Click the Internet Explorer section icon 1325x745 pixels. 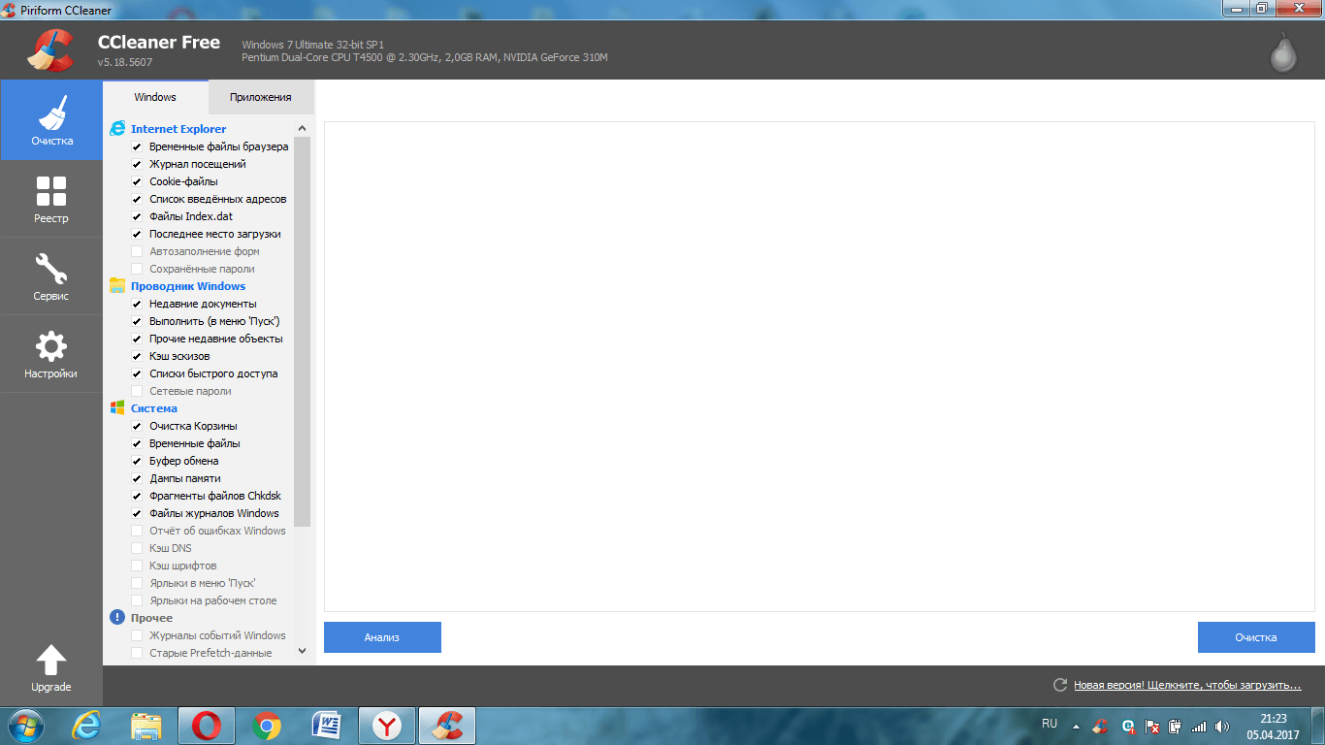[117, 128]
